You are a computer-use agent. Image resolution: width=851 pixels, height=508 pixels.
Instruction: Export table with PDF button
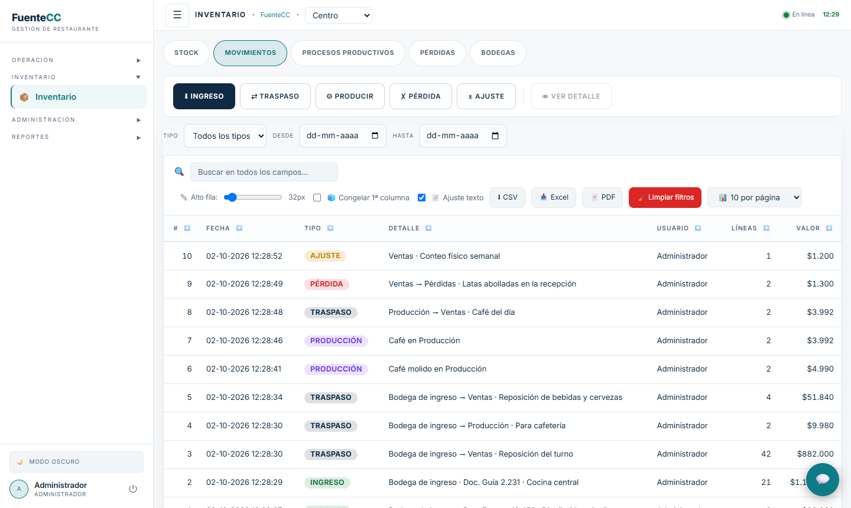pos(603,197)
